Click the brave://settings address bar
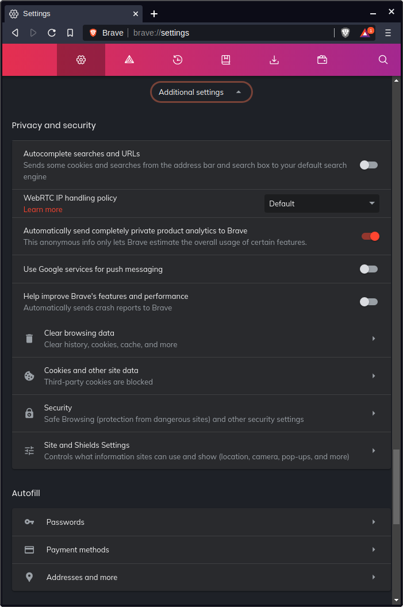This screenshot has width=403, height=607. pyautogui.click(x=230, y=33)
